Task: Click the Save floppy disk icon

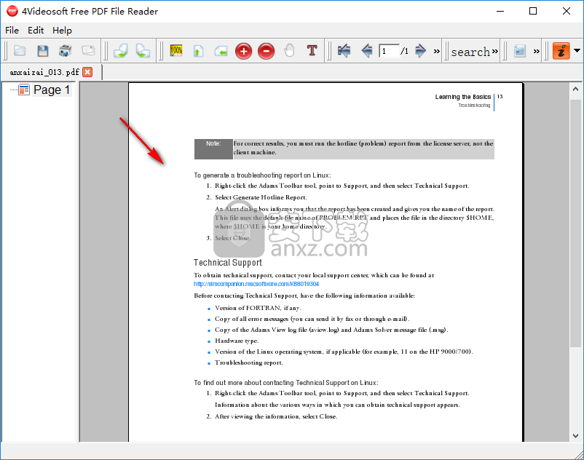Action: click(x=42, y=51)
